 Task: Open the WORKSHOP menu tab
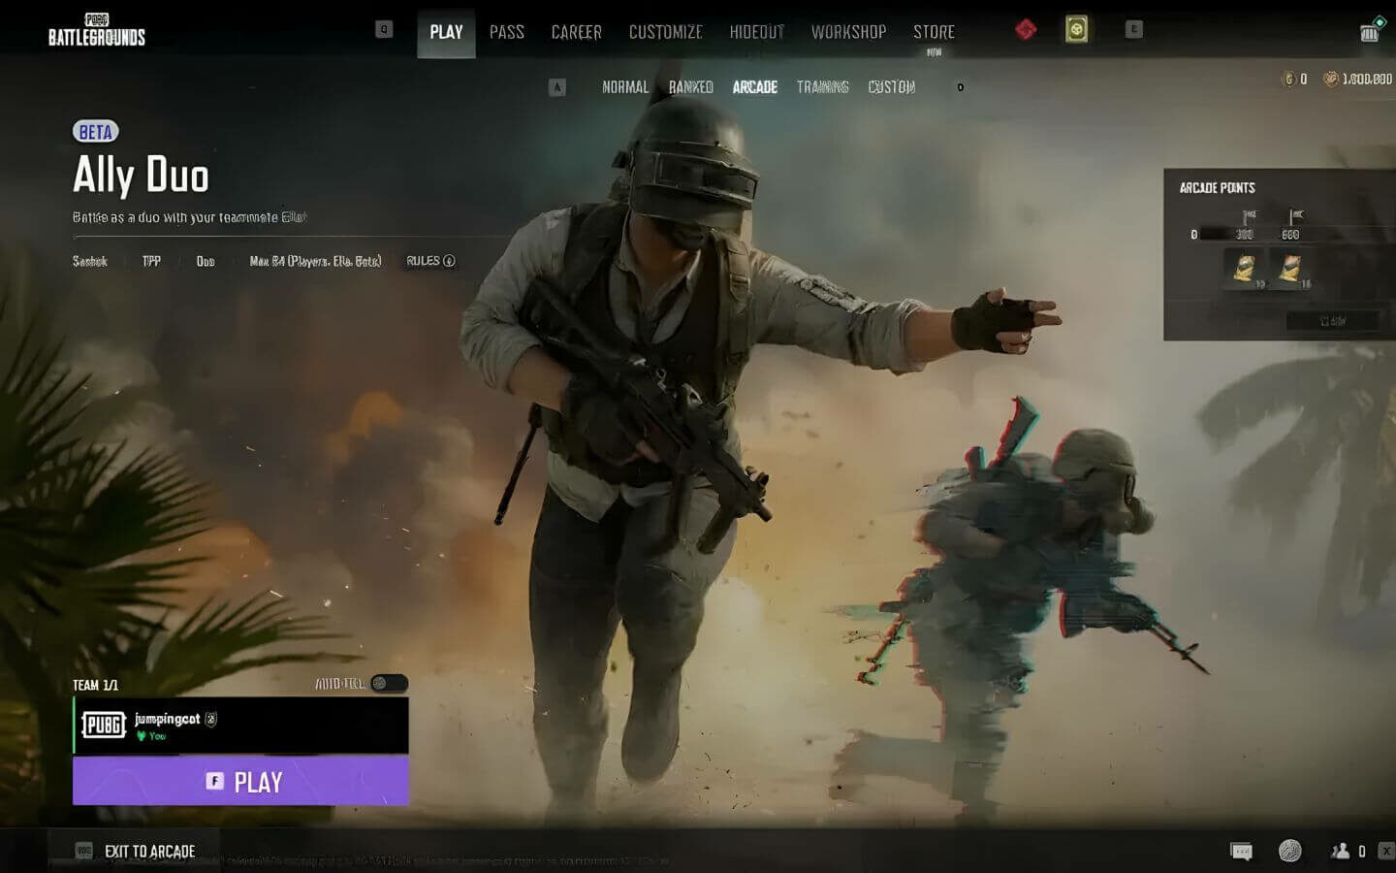[x=849, y=32]
